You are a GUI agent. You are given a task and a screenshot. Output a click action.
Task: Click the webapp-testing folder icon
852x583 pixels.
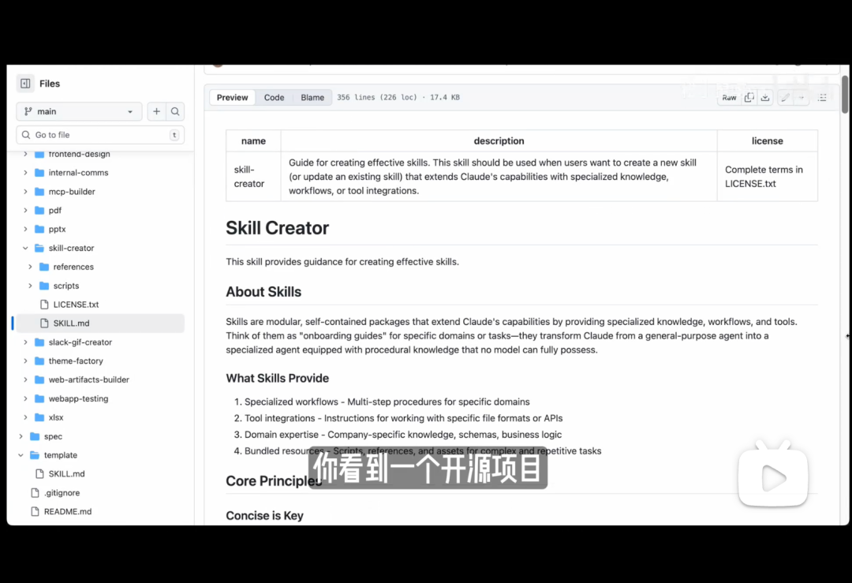(x=39, y=399)
